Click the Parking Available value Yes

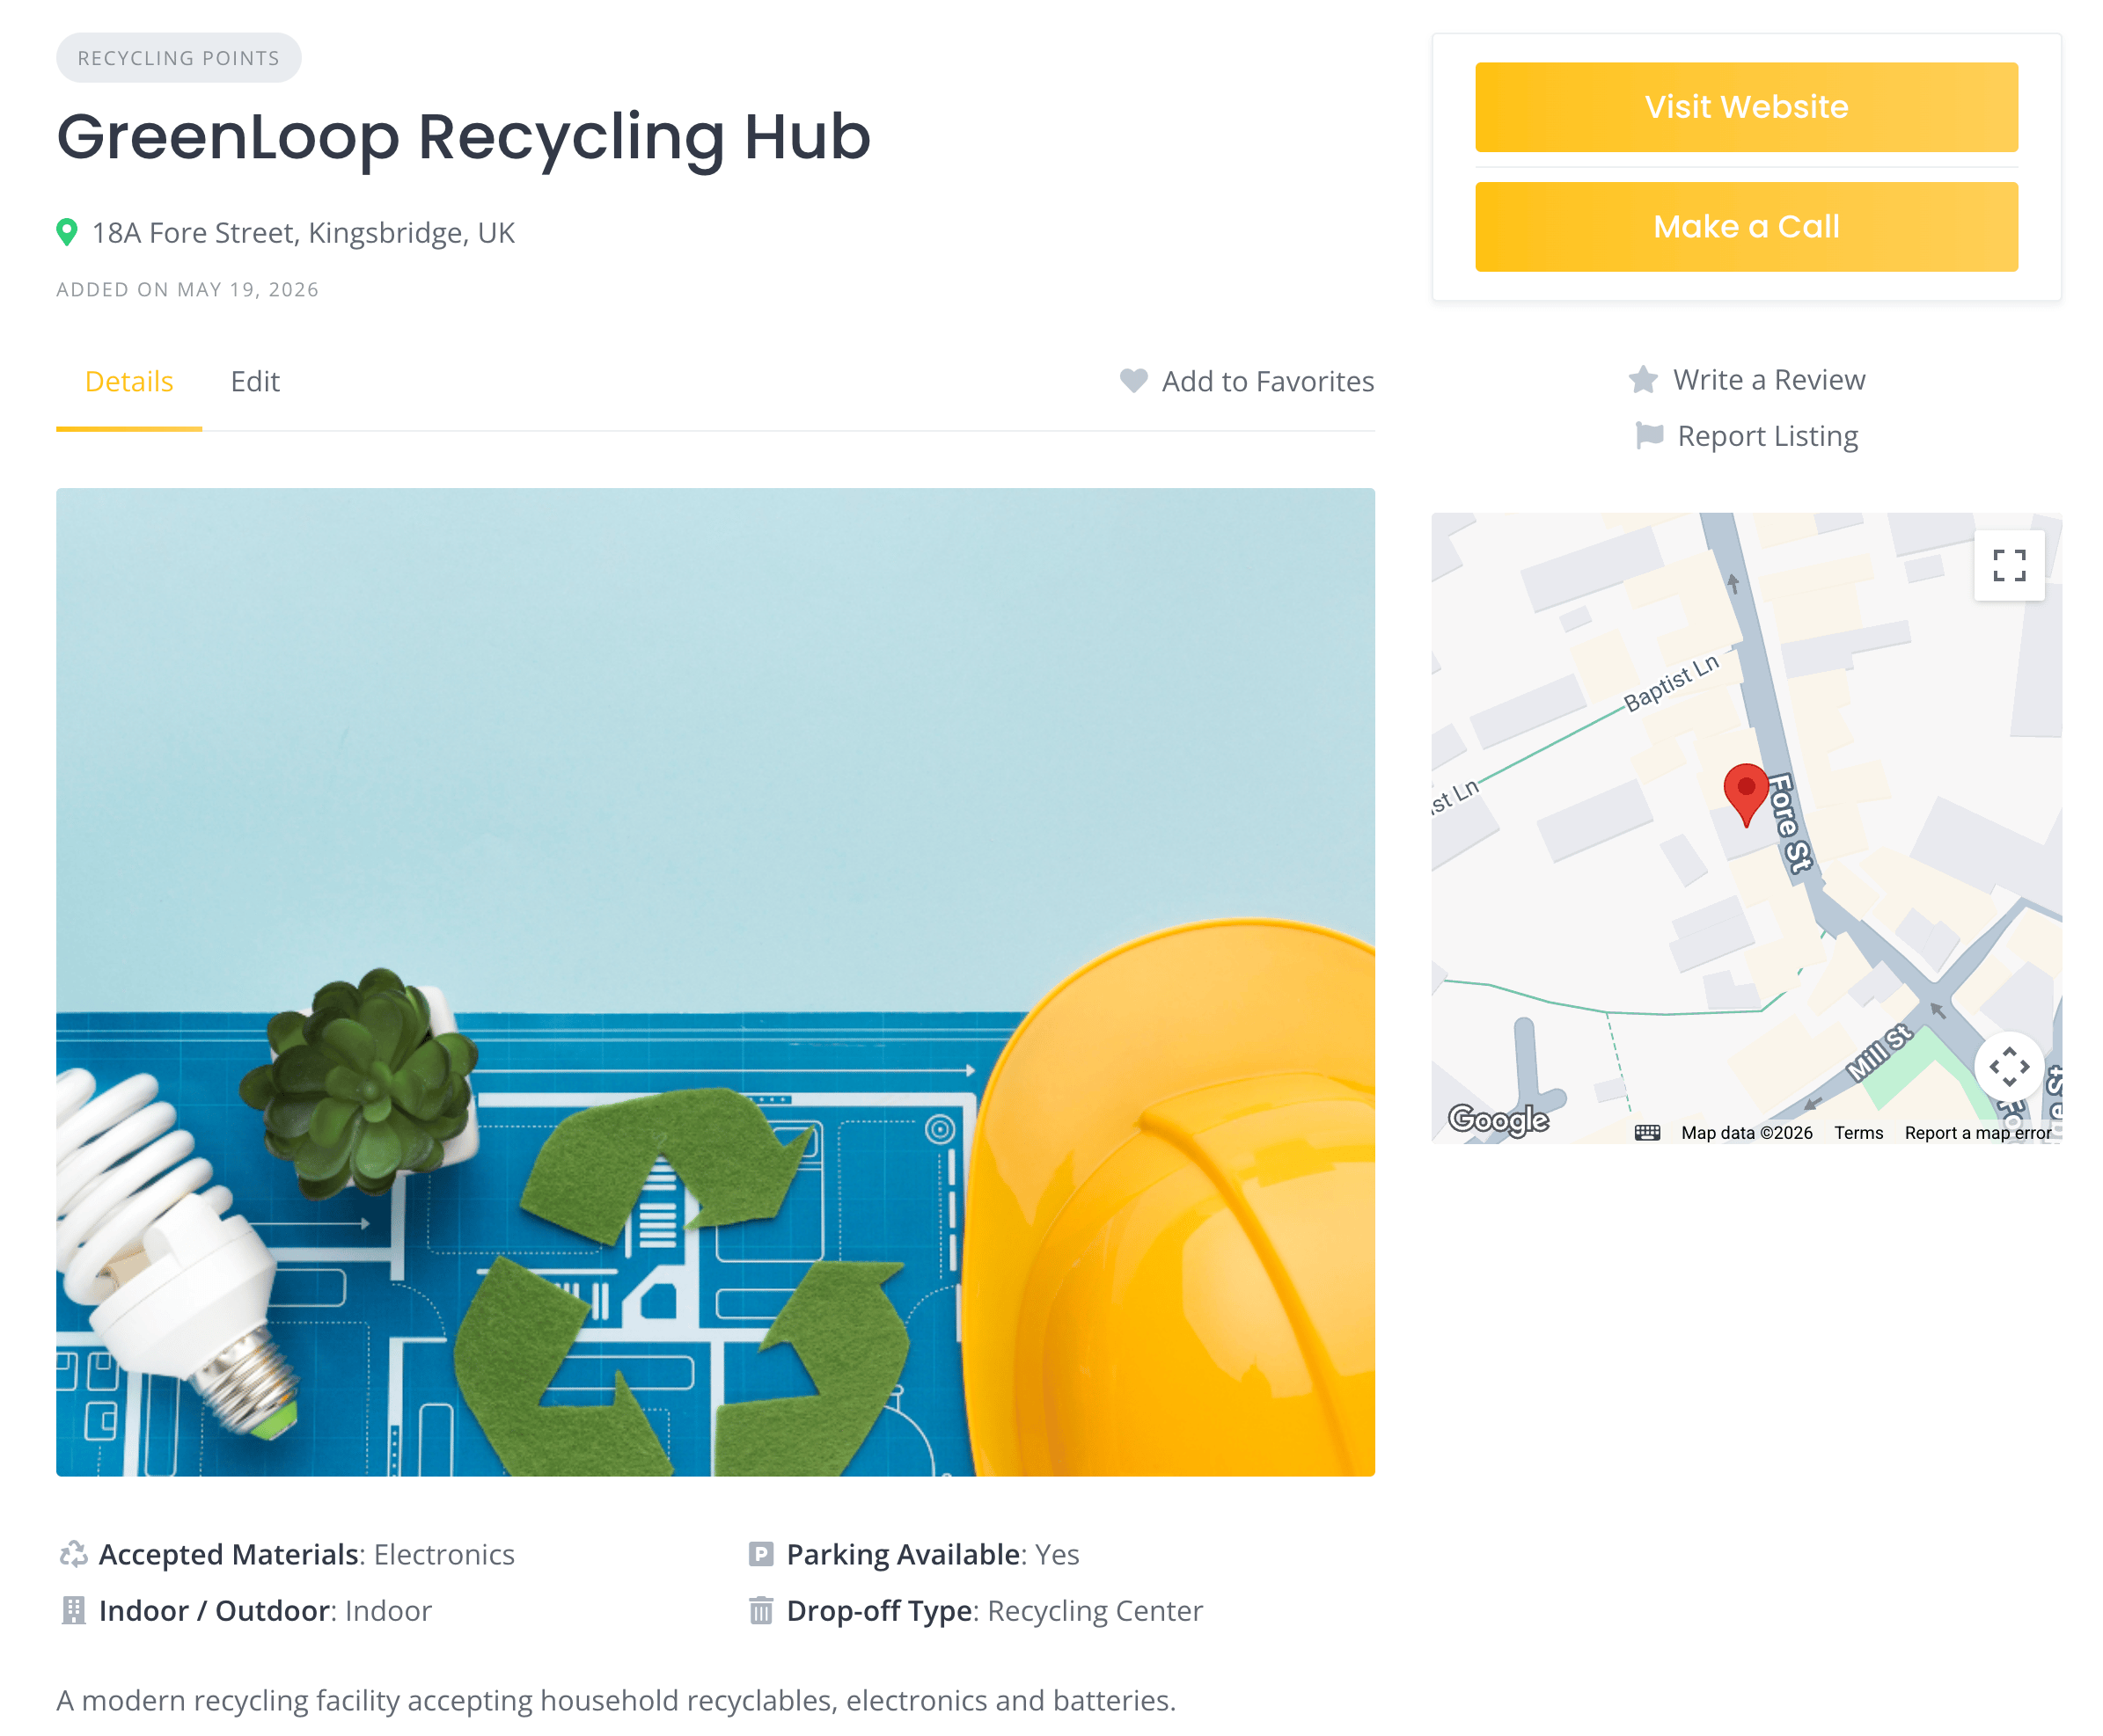coord(1057,1554)
